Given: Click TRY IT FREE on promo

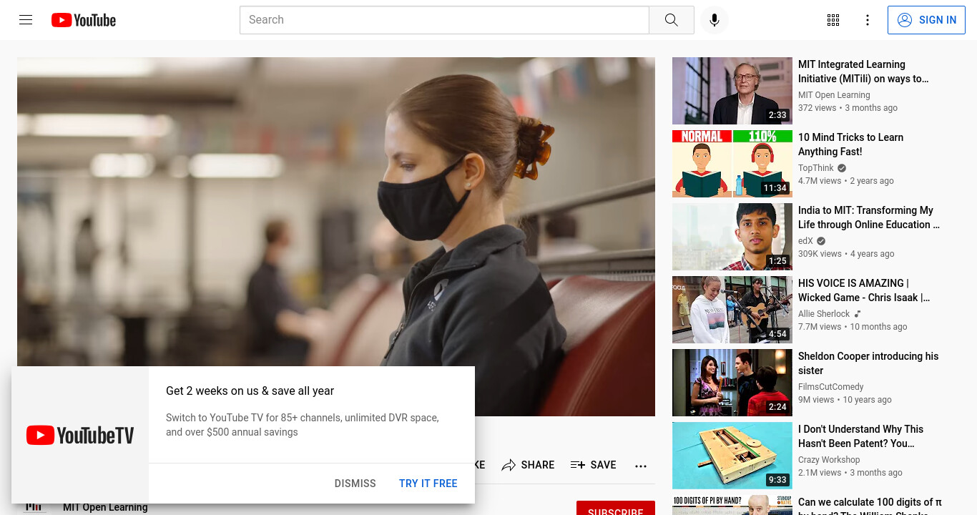Looking at the screenshot, I should pos(428,484).
